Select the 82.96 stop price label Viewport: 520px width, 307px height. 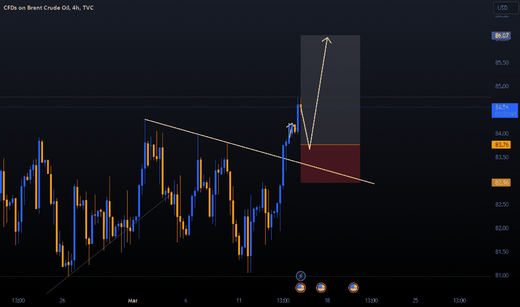(502, 183)
